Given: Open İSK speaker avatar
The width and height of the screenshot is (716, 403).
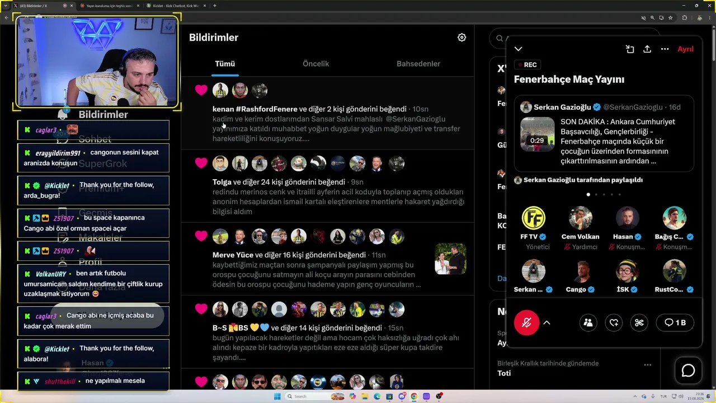Looking at the screenshot, I should [627, 270].
